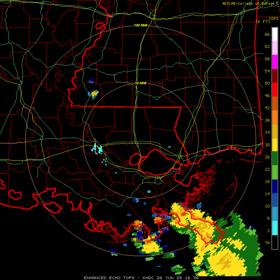Screen dimensions: 280x280
Task: Click the '[K FT]' units label
Action: pyautogui.click(x=263, y=22)
